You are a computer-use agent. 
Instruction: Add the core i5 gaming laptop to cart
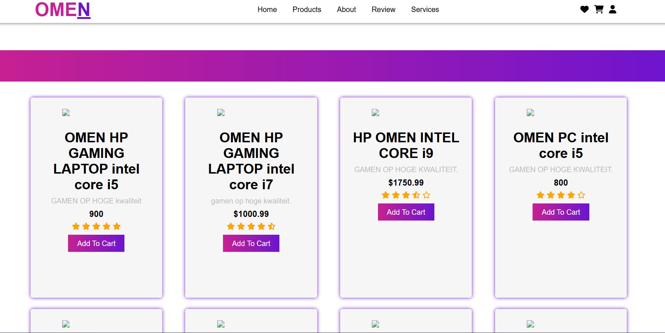click(96, 243)
